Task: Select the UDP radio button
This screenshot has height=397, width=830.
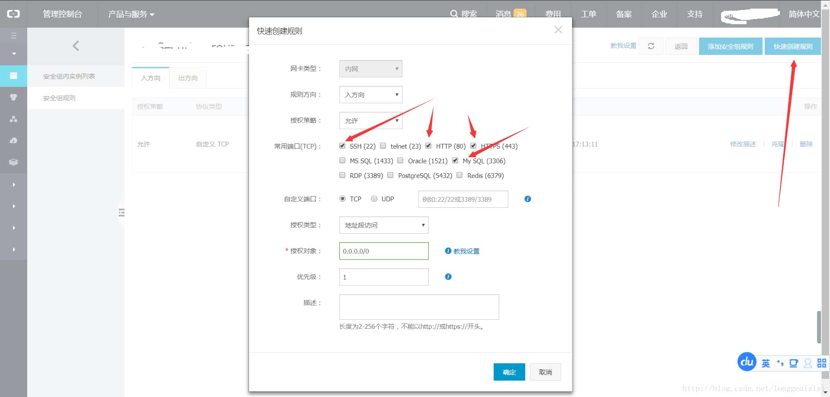Action: click(374, 198)
